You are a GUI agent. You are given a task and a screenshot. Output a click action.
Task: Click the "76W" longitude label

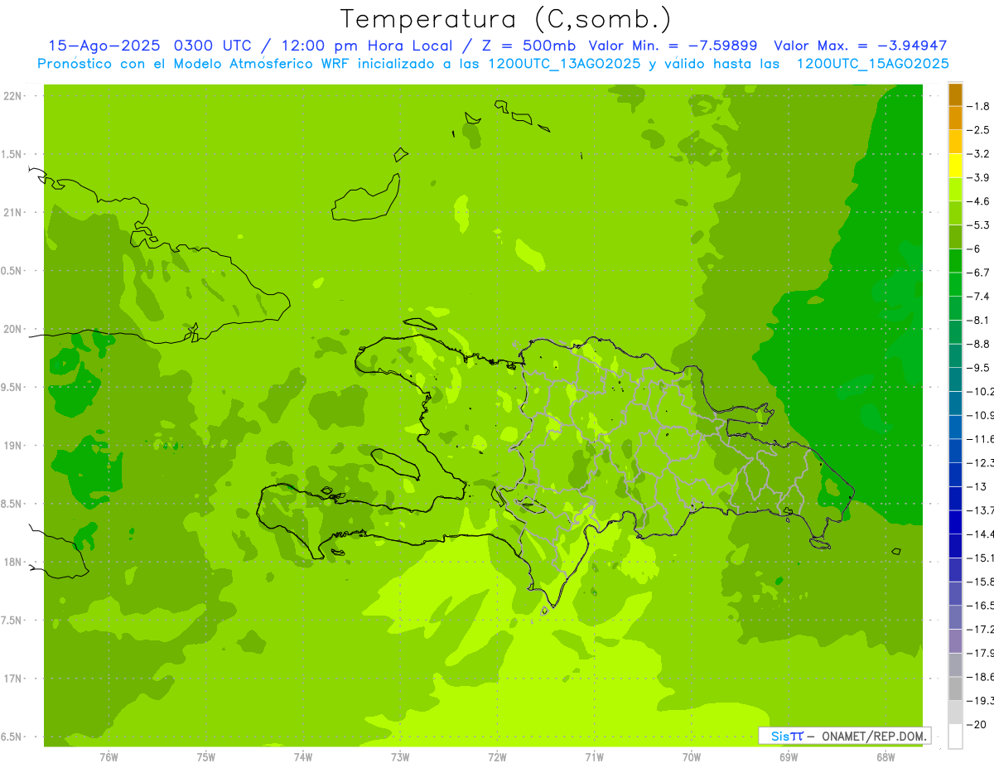pyautogui.click(x=109, y=757)
